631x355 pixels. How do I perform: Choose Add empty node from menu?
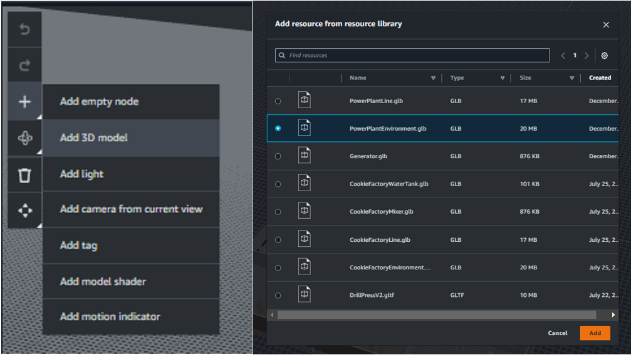(x=131, y=102)
